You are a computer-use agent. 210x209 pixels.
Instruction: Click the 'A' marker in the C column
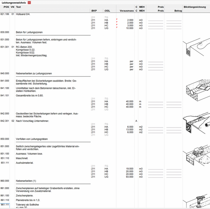(136, 121)
